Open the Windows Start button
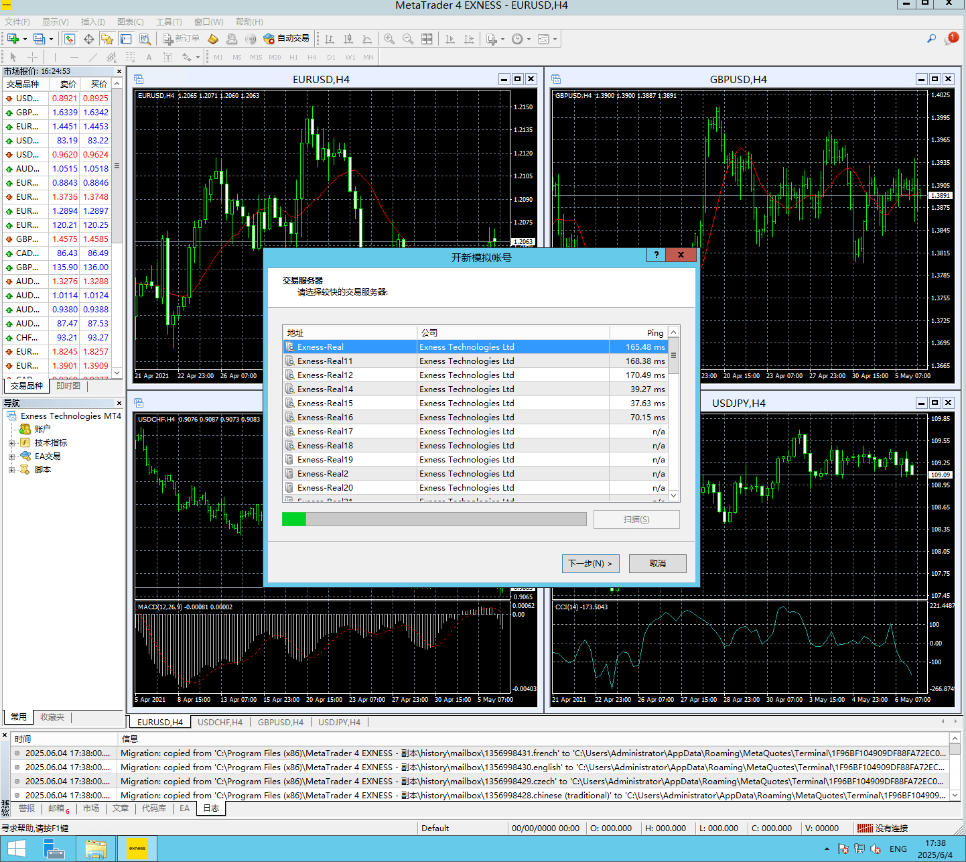Image resolution: width=966 pixels, height=862 pixels. click(x=16, y=849)
